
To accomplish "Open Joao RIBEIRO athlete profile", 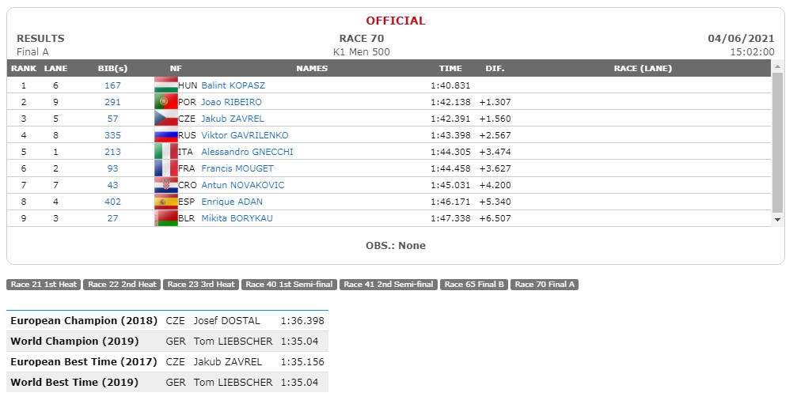I will pos(231,102).
